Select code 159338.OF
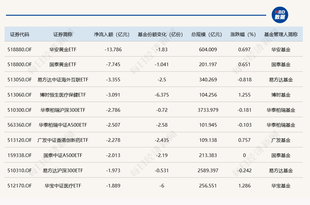The width and height of the screenshot is (310, 205). [x=20, y=155]
